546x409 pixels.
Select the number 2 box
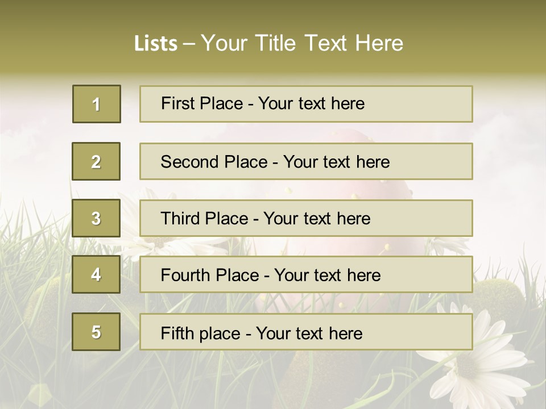[96, 161]
